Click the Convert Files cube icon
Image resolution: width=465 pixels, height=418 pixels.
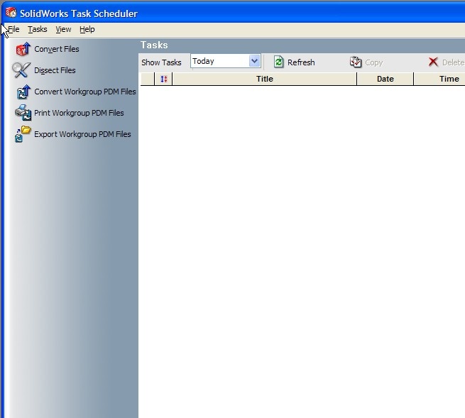click(23, 49)
